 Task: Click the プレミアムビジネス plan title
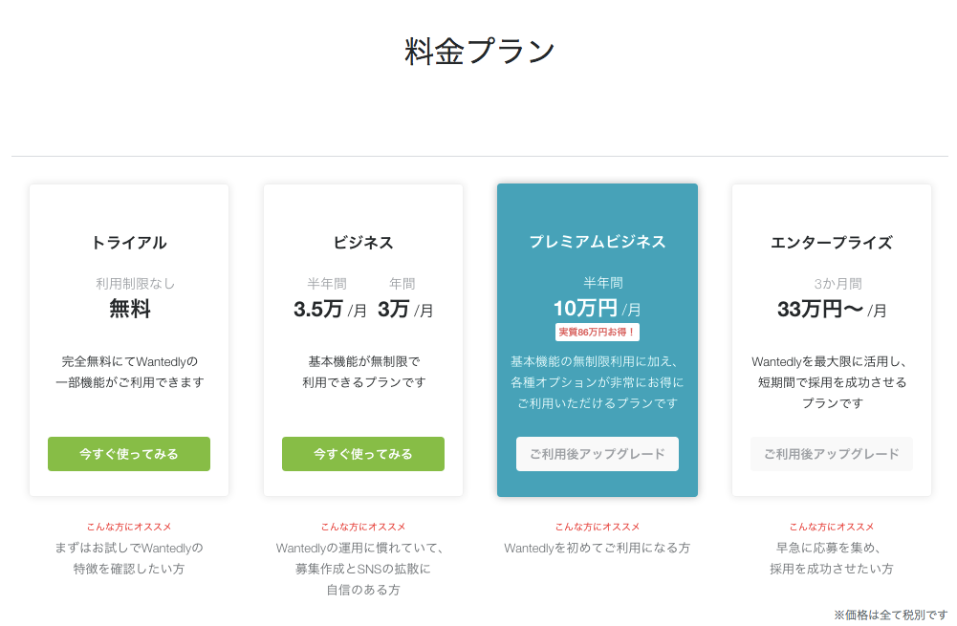[598, 242]
